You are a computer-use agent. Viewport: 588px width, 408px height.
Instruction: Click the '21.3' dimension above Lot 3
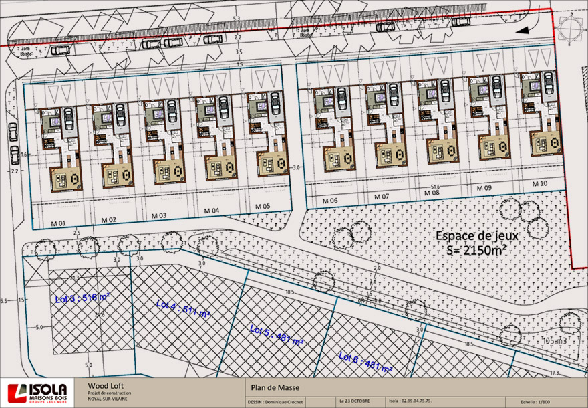(x=75, y=278)
